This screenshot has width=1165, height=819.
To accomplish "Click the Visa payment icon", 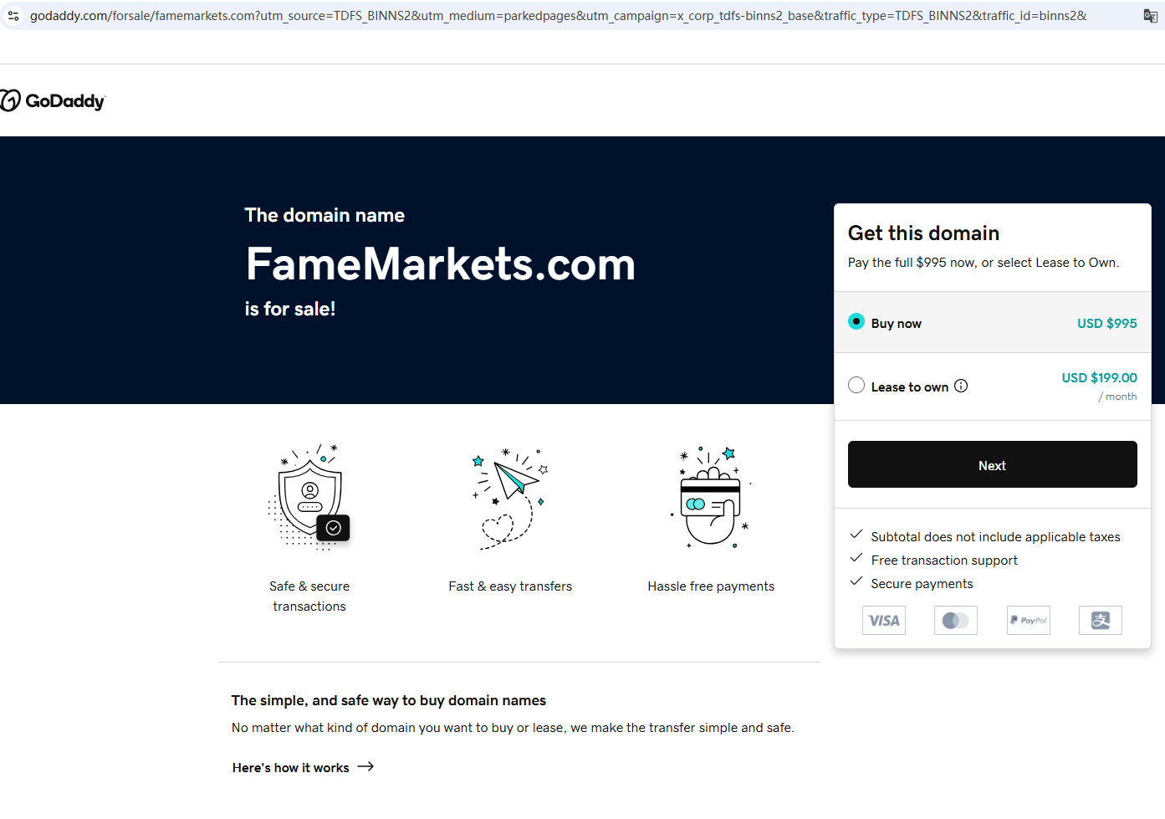I will click(x=884, y=621).
